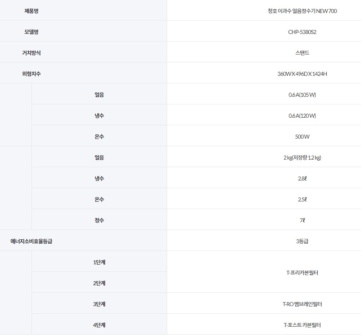The image size is (361, 335).
Task: Click the 500W hot water power value
Action: pos(302,136)
